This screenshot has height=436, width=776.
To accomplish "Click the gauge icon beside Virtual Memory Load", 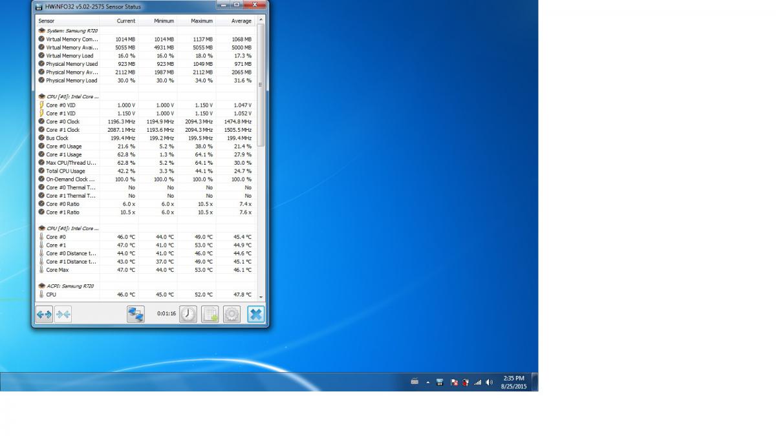I will (41, 56).
